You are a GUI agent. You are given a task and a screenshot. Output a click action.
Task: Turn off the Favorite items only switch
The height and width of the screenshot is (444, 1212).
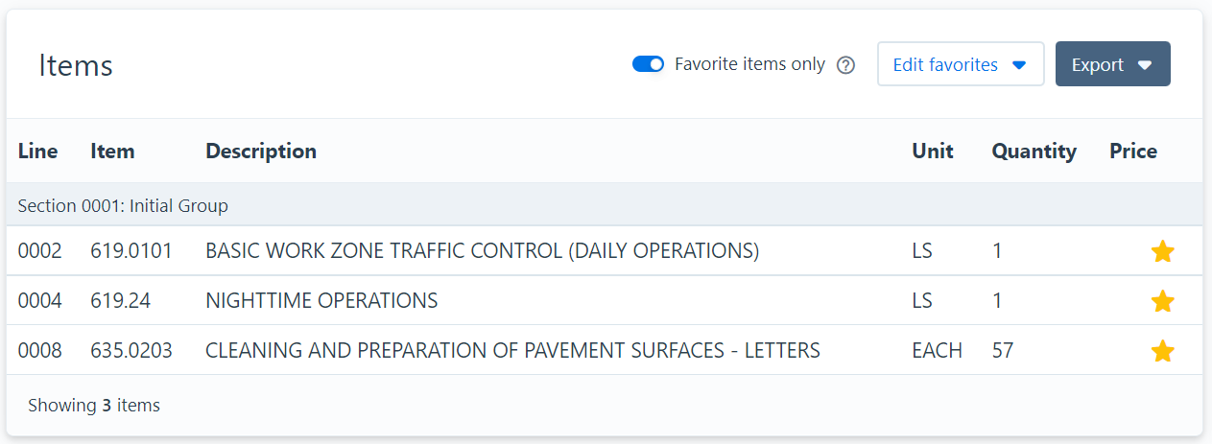point(648,64)
